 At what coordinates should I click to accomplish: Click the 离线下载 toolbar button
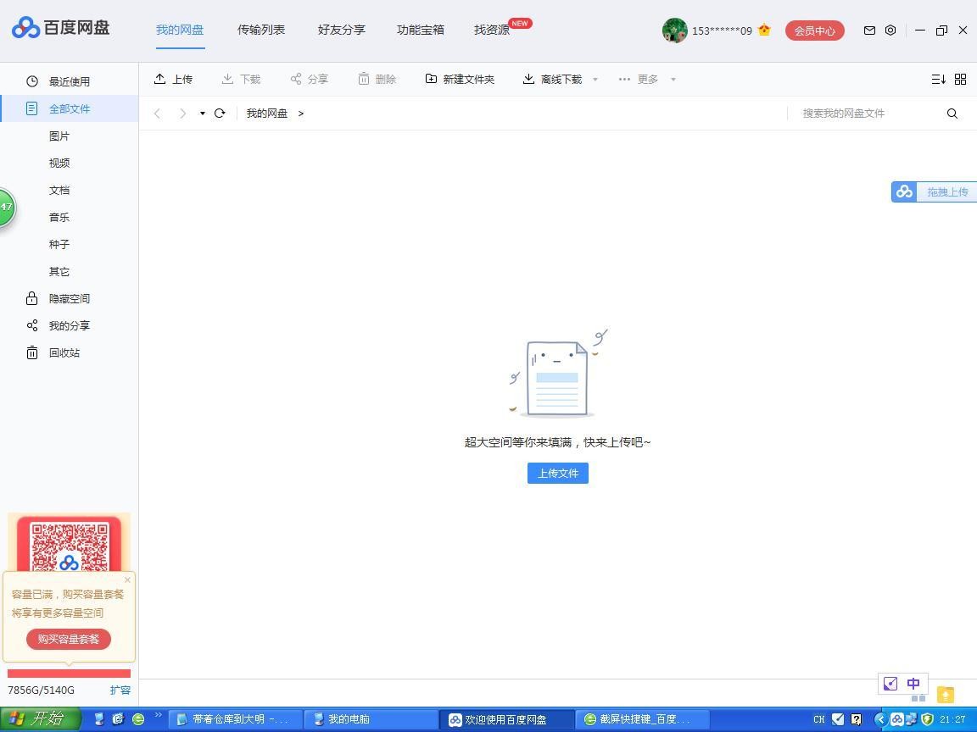(x=552, y=79)
